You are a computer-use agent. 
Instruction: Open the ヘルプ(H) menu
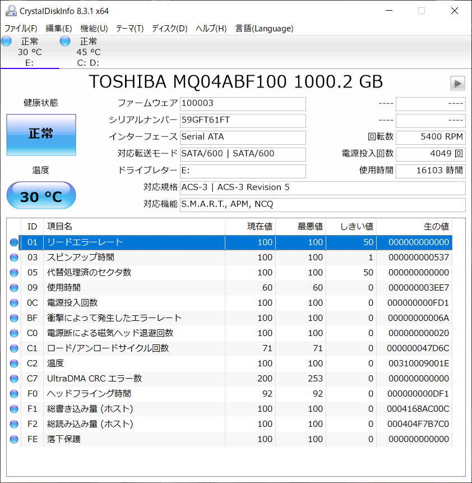tap(211, 29)
